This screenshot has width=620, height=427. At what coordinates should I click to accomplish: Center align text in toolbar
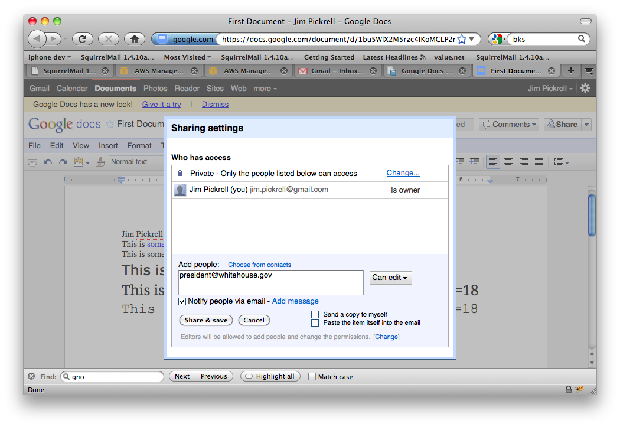coord(508,162)
